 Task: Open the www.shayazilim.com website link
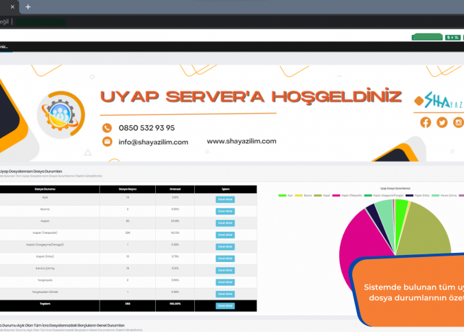[x=242, y=141]
